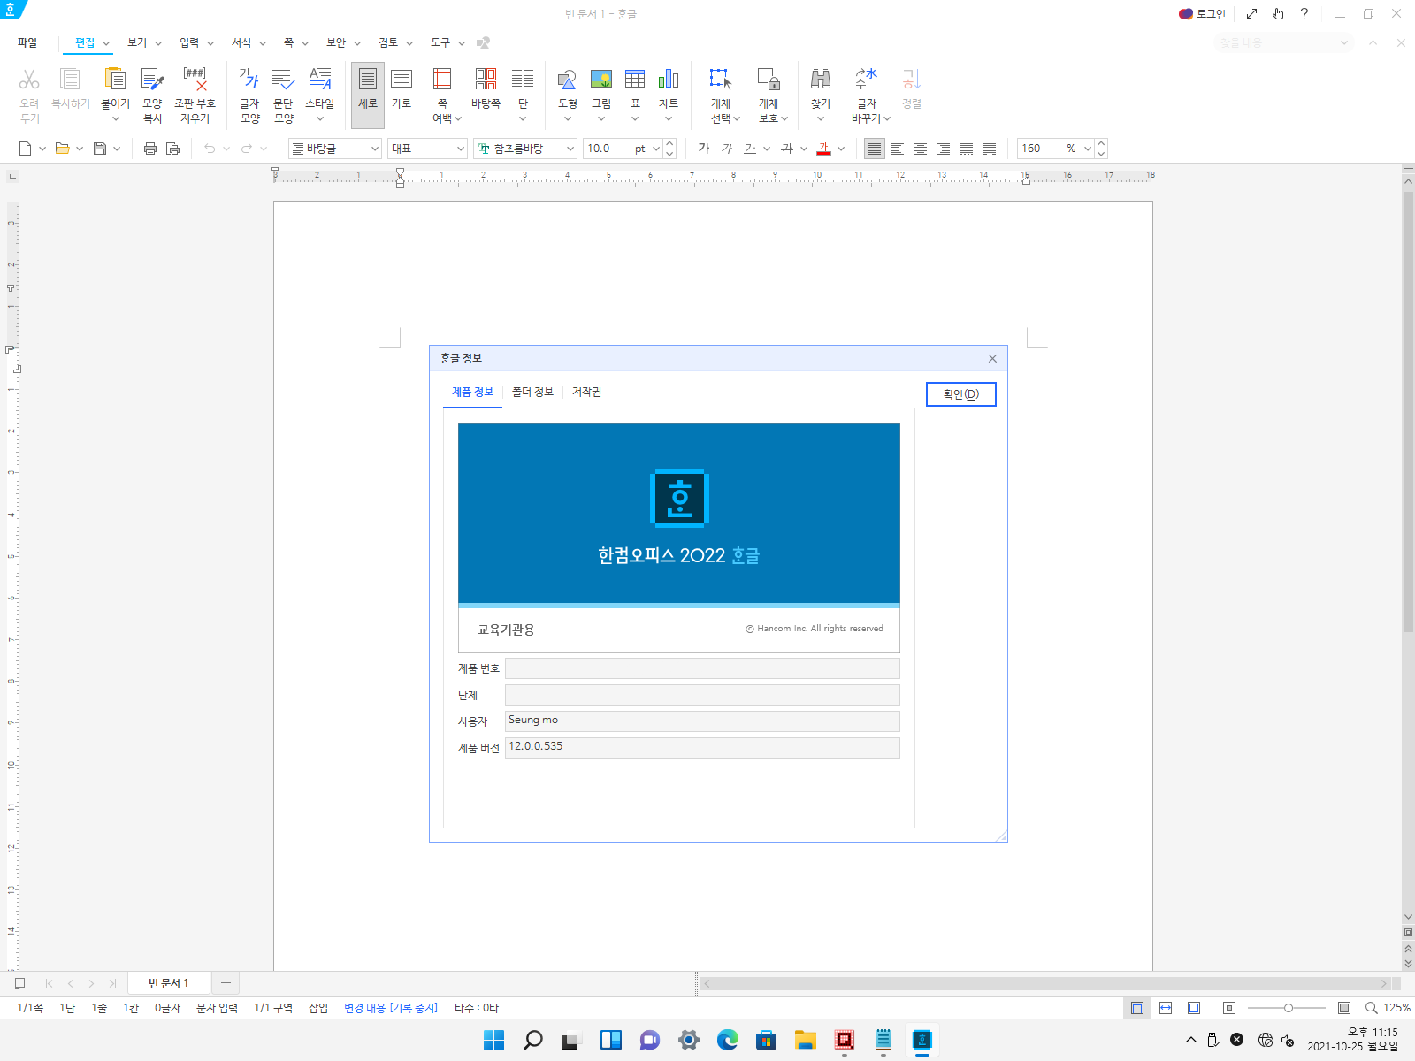This screenshot has width=1415, height=1061.
Task: Click the Paste (붙이기) icon
Action: point(115,80)
